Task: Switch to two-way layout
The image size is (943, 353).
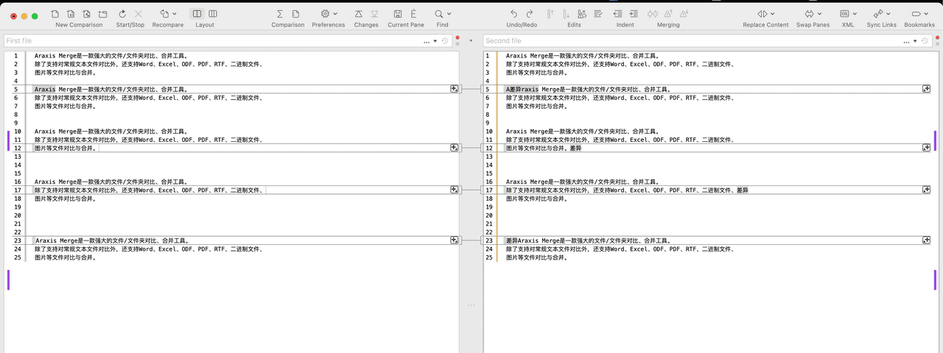Action: pos(197,14)
